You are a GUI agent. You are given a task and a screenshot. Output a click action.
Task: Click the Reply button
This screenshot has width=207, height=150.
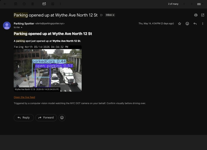[x=24, y=118]
